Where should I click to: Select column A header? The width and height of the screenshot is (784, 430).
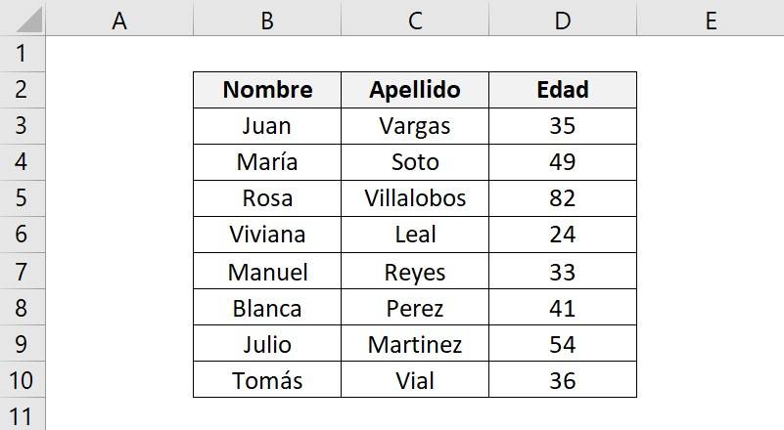point(119,20)
